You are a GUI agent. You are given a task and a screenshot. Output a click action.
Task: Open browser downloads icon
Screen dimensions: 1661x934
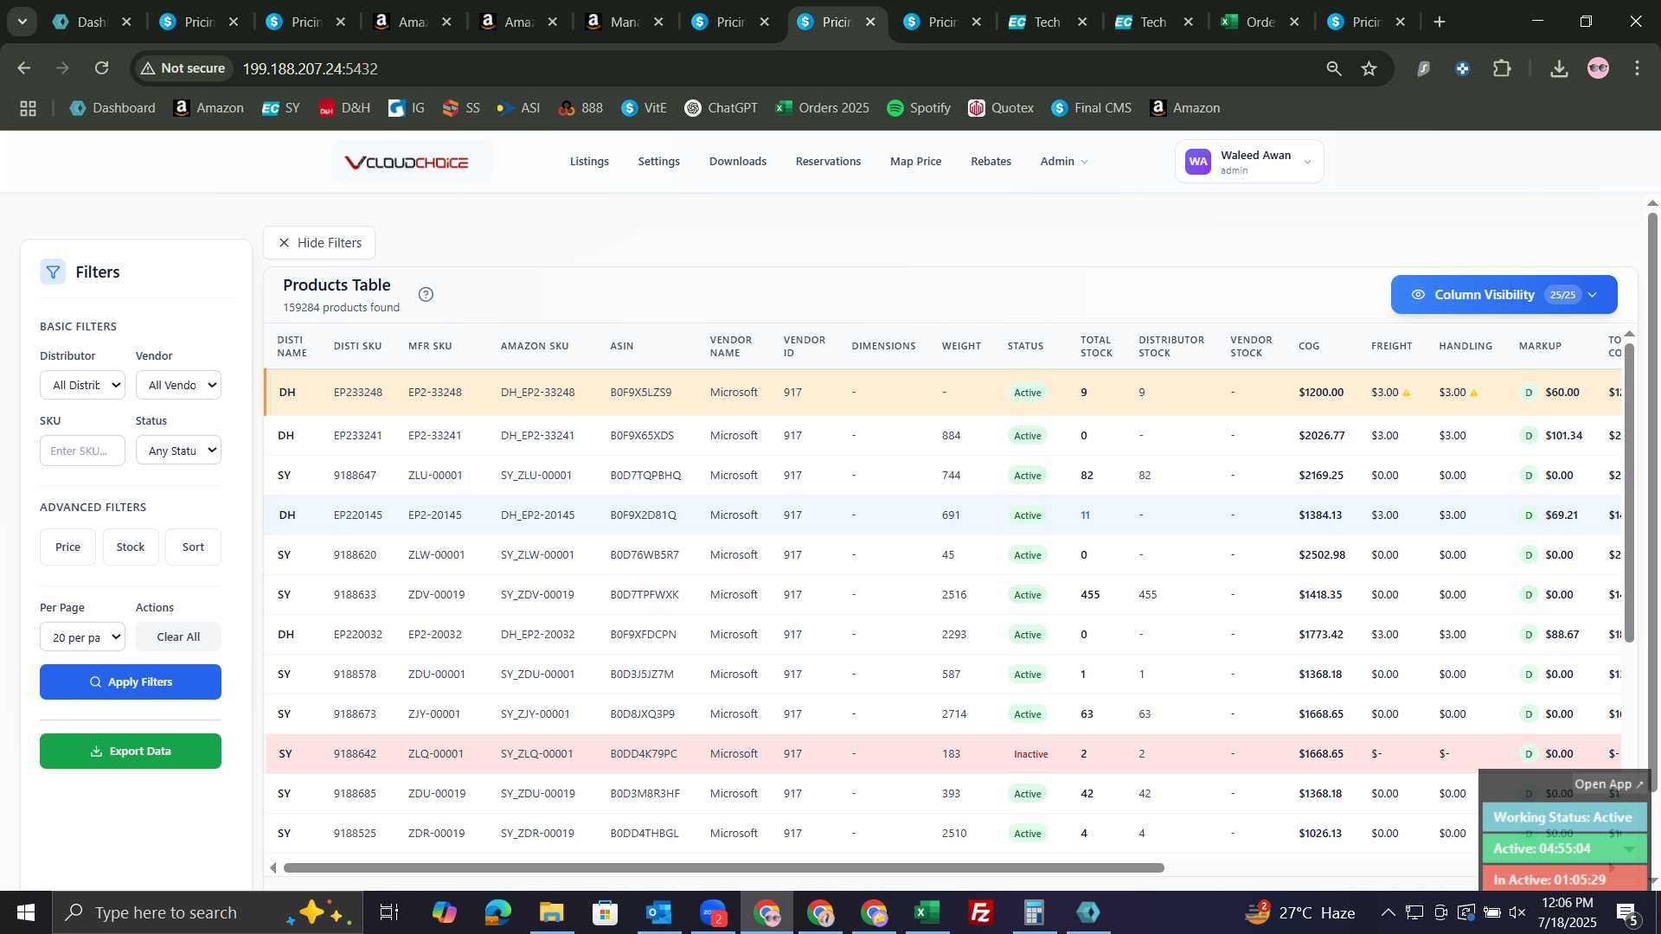[x=1559, y=68]
